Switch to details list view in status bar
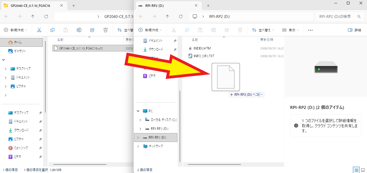The width and height of the screenshot is (367, 173). (356, 170)
